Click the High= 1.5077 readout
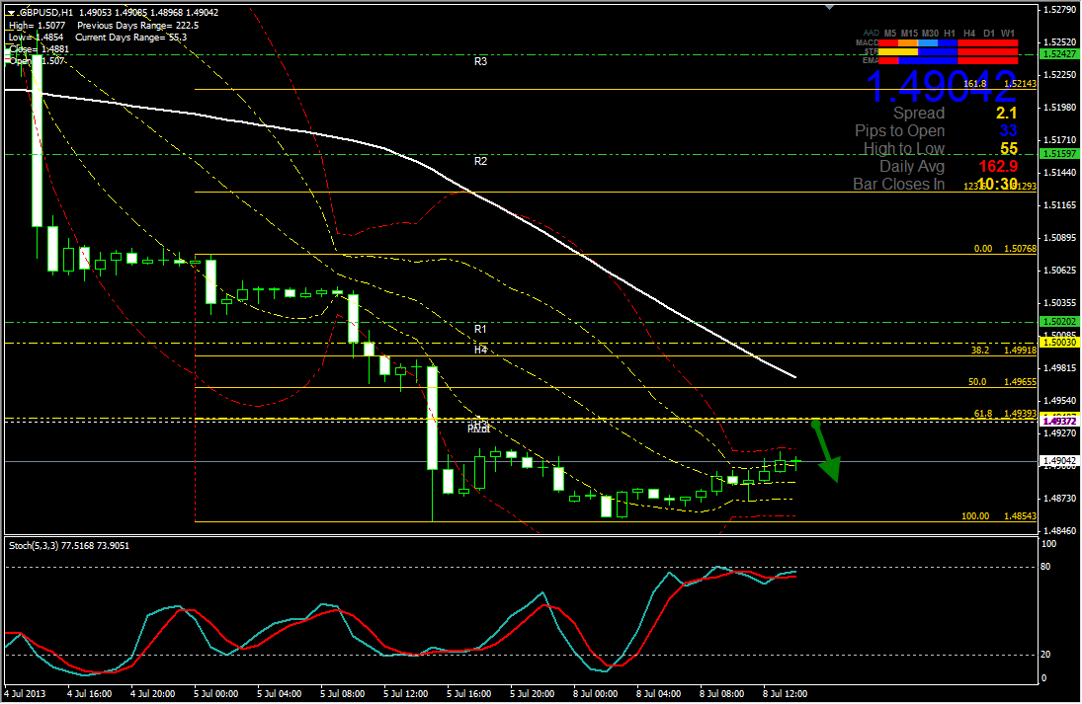This screenshot has height=704, width=1082. tap(37, 26)
